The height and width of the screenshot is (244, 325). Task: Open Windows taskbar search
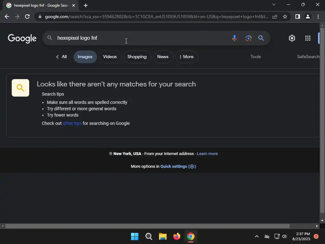pyautogui.click(x=149, y=236)
